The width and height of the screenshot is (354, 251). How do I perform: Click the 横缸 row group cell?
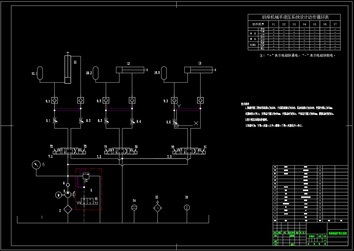[x=253, y=39]
